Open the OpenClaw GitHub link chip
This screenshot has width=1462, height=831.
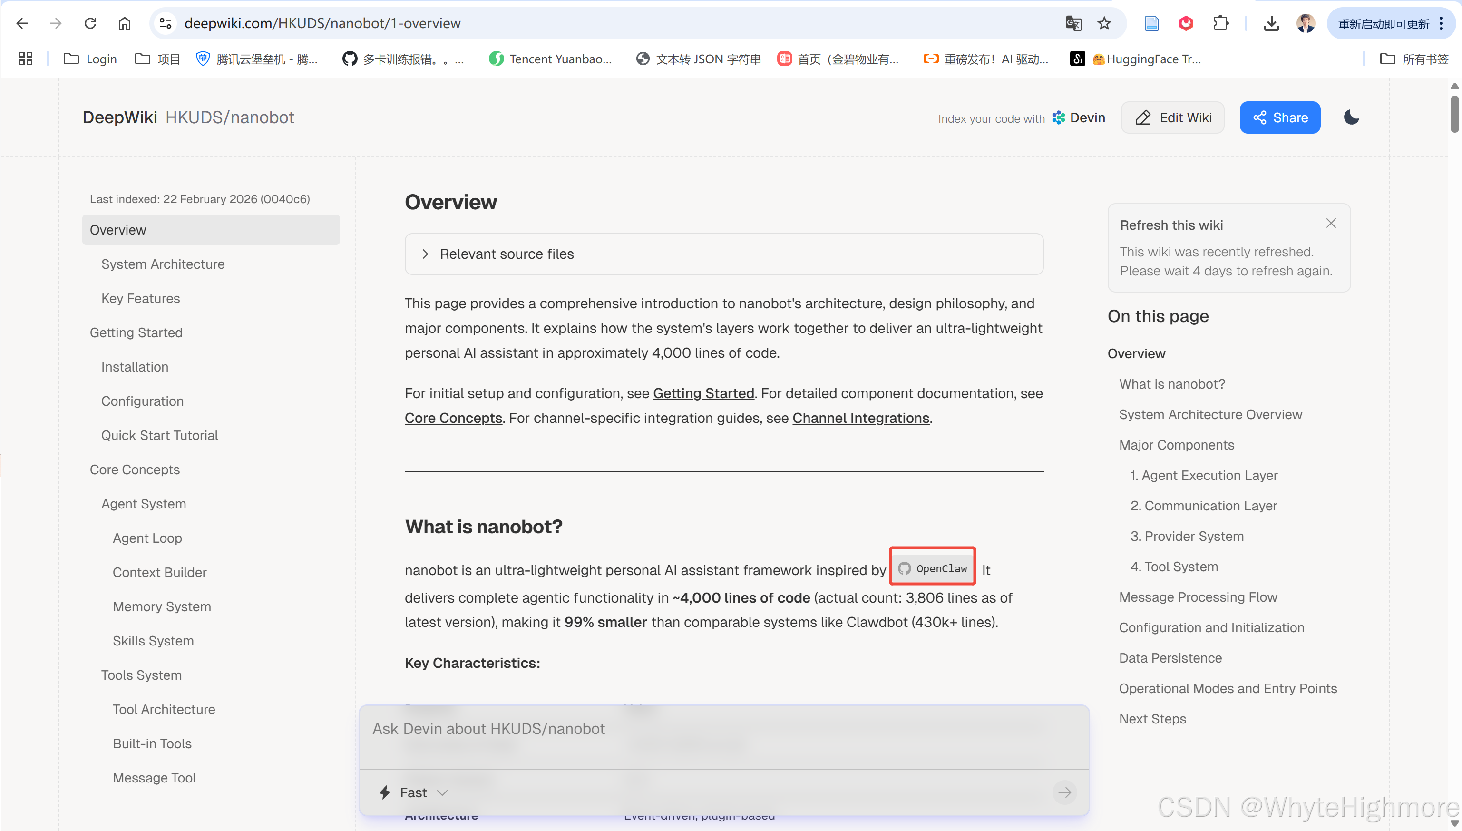[x=933, y=568]
